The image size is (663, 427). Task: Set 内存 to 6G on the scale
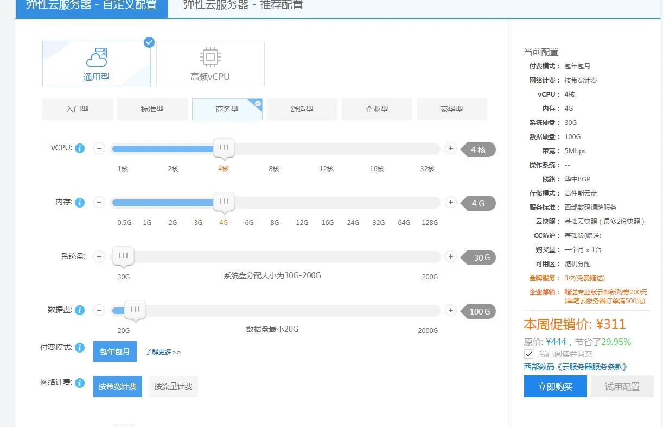click(250, 223)
